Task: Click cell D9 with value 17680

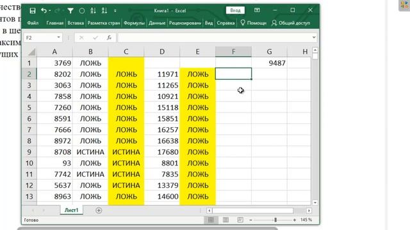Action: pyautogui.click(x=162, y=152)
